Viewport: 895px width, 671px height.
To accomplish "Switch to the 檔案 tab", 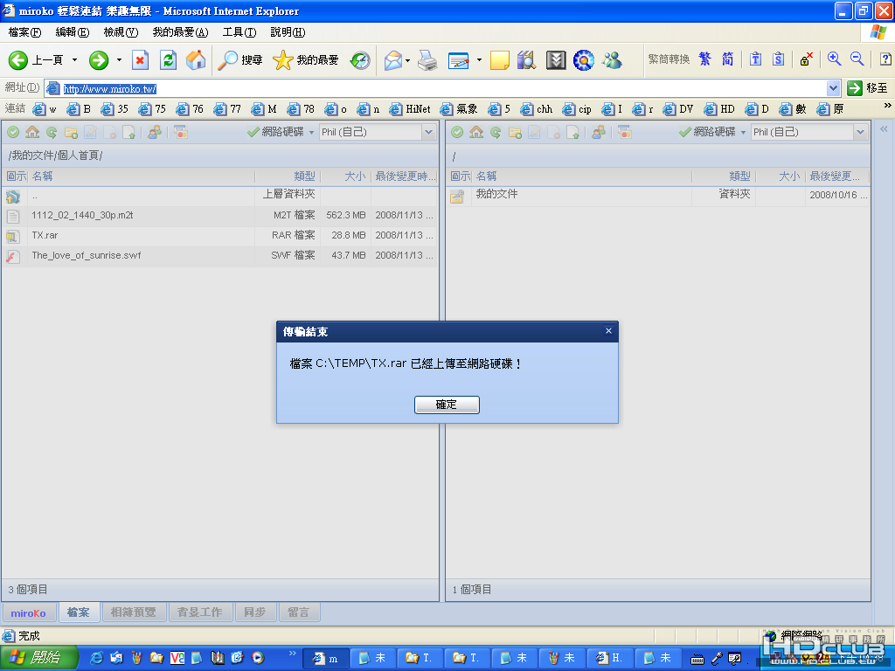I will pos(79,612).
